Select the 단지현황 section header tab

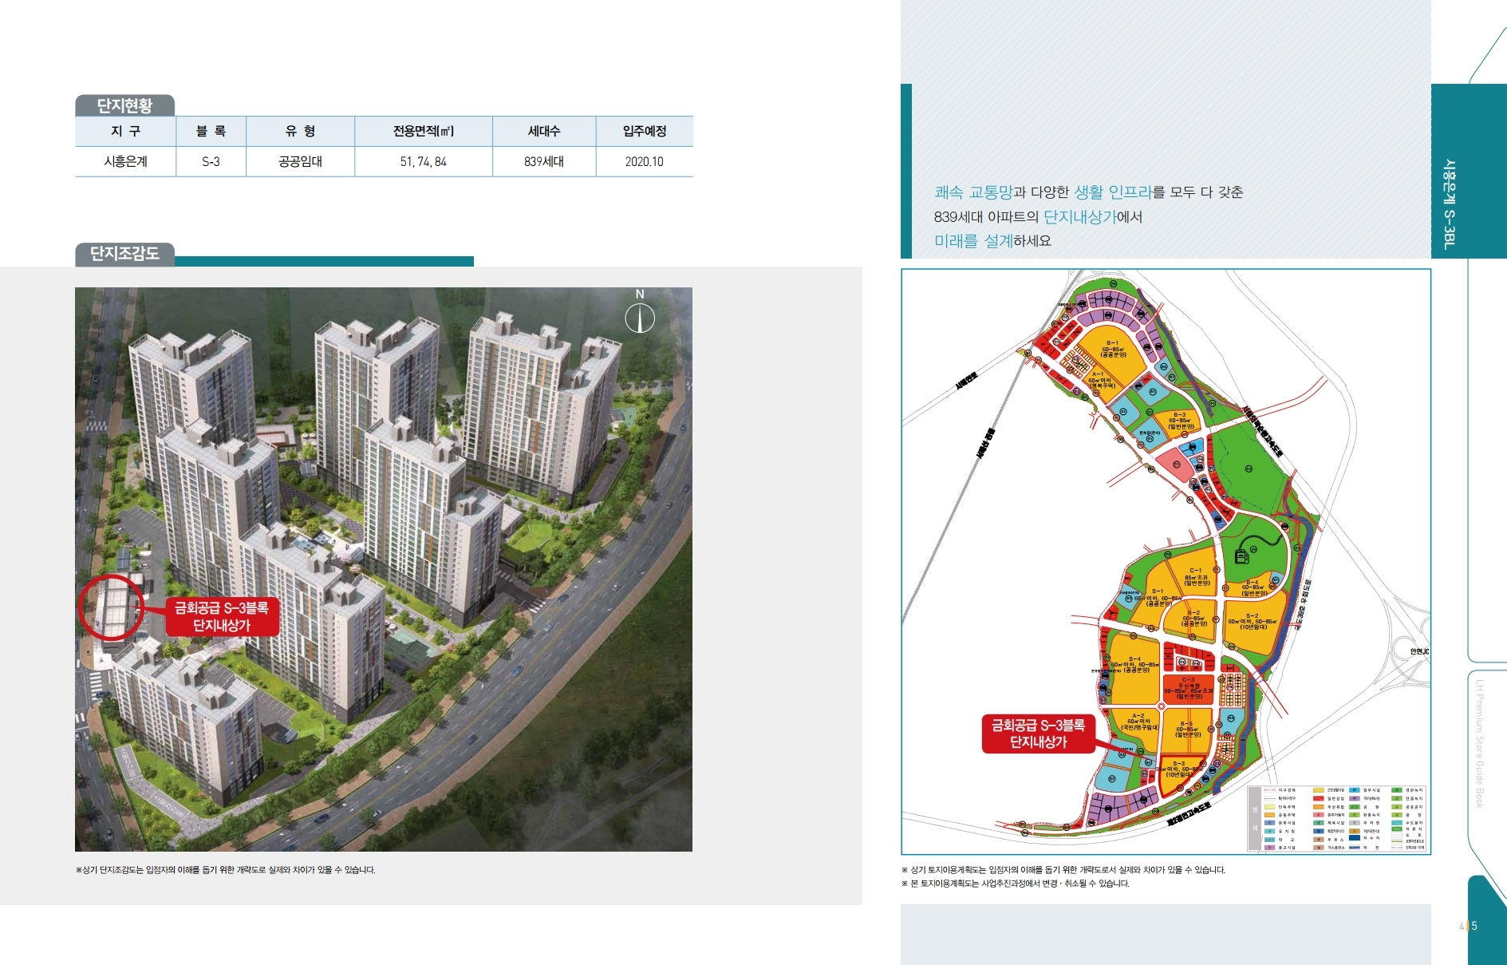tap(124, 105)
